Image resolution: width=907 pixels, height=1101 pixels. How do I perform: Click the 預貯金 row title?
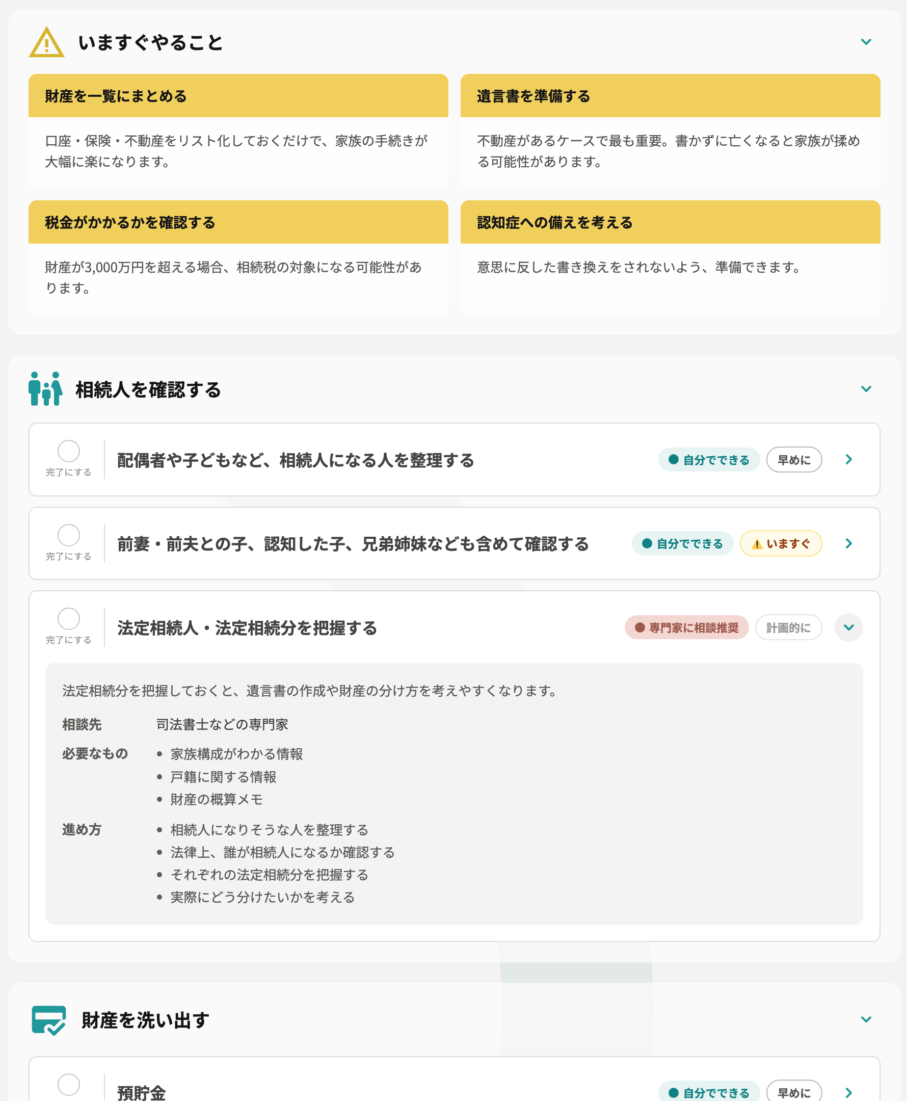142,1093
